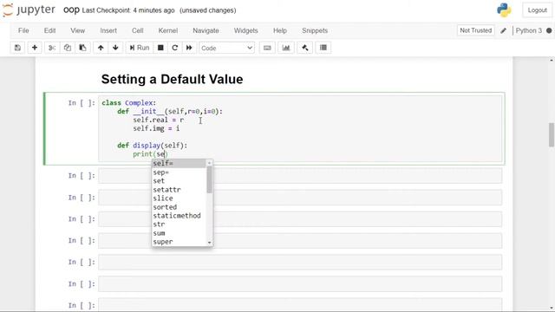This screenshot has width=555, height=312.
Task: Open the command palette keyboard icon
Action: (267, 48)
